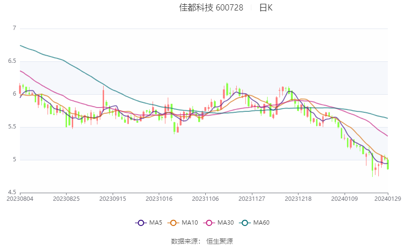This screenshot has width=404, height=246.
Task: Toggle the MA10 legend line
Action: click(x=183, y=223)
